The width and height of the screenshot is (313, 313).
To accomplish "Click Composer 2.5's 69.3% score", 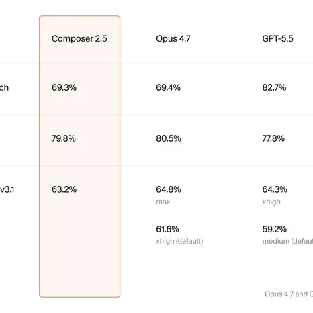I will [x=64, y=87].
